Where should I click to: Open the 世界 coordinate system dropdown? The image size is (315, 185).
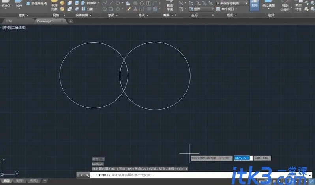(x=201, y=9)
